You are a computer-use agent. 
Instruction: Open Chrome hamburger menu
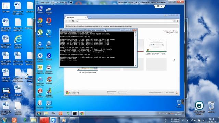[x=177, y=21]
